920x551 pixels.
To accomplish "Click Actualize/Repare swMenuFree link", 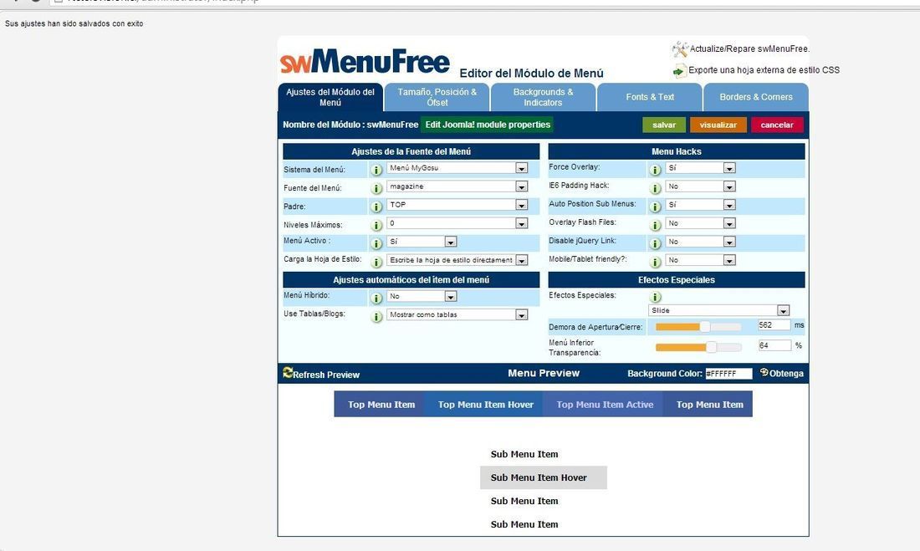I will (x=749, y=49).
